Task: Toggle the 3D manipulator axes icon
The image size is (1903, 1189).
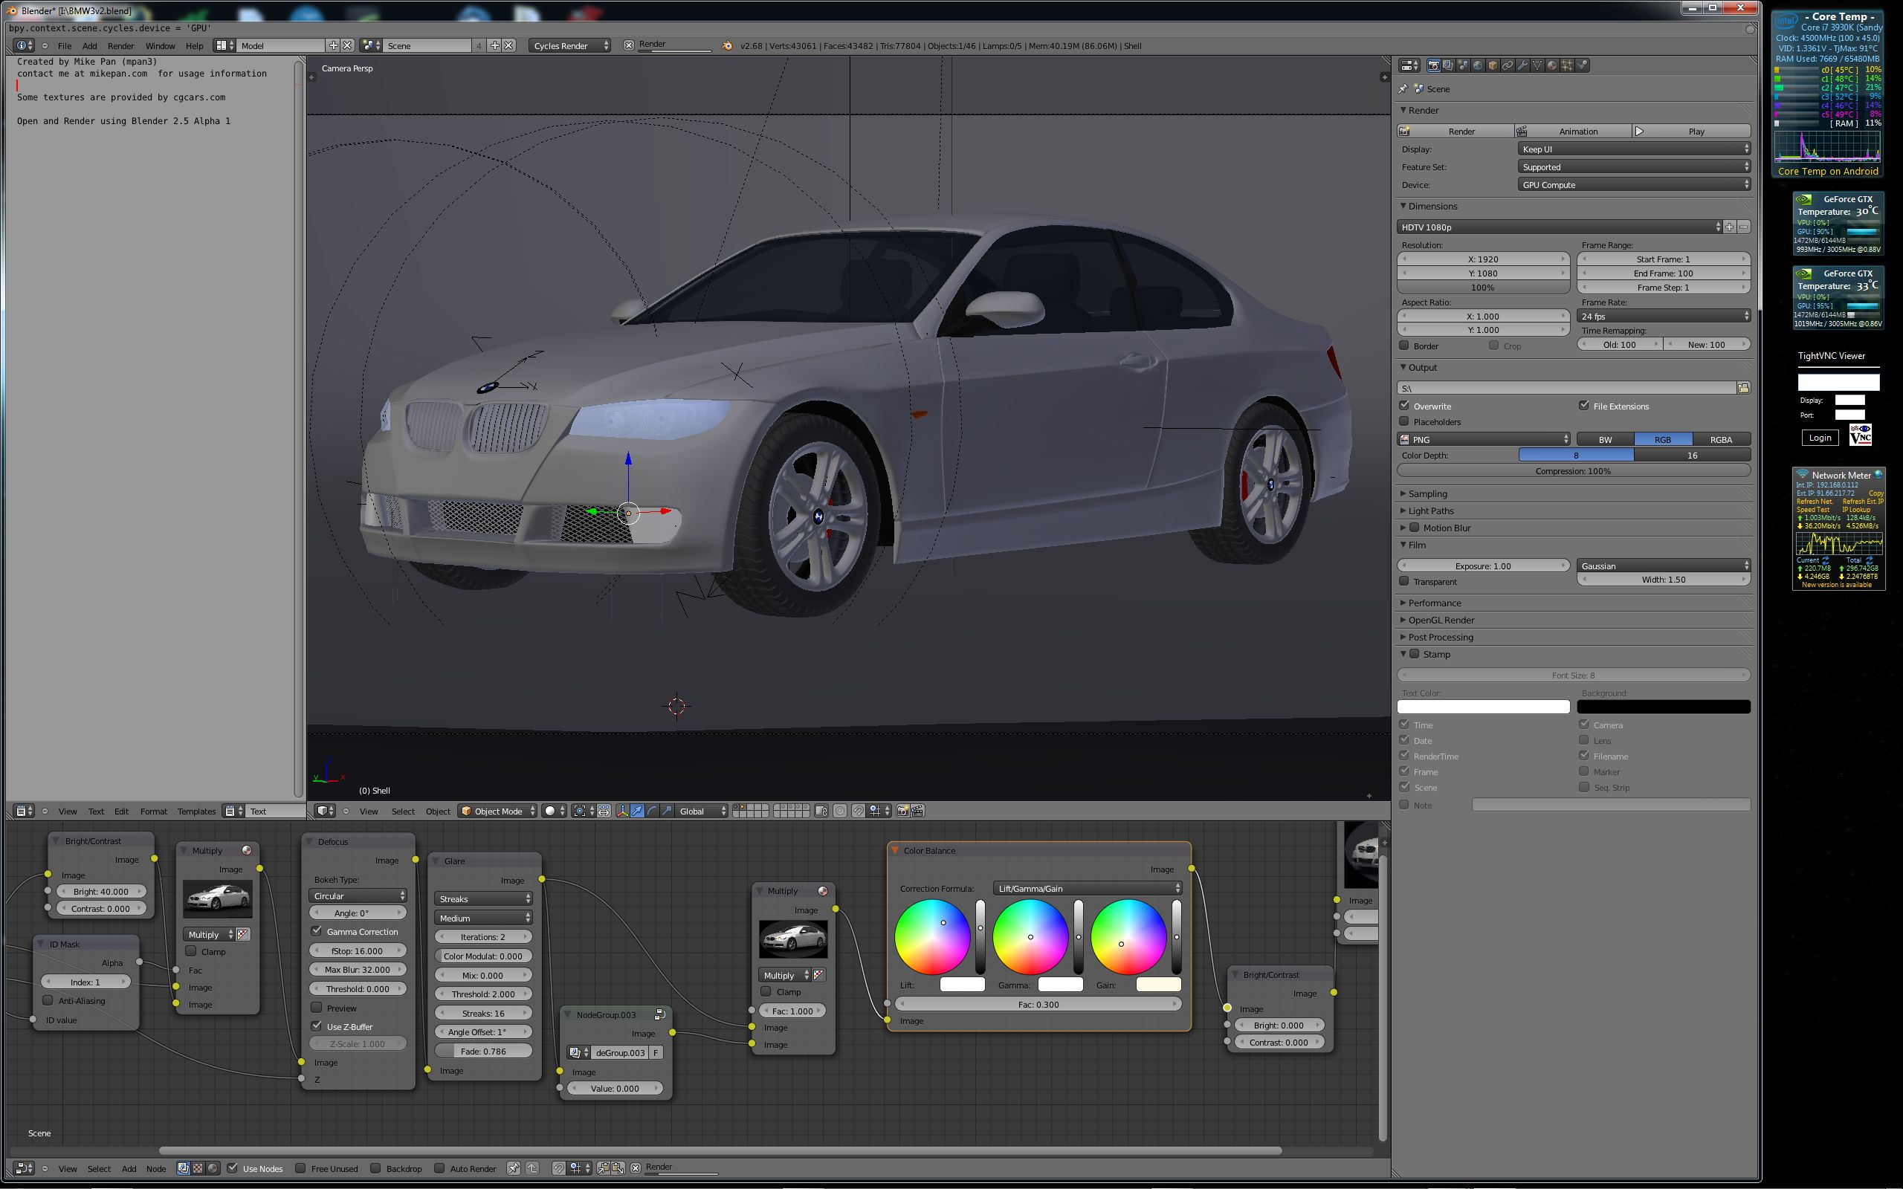Action: (623, 811)
